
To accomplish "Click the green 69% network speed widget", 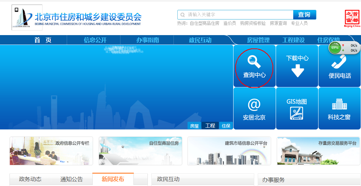I will coord(344,48).
